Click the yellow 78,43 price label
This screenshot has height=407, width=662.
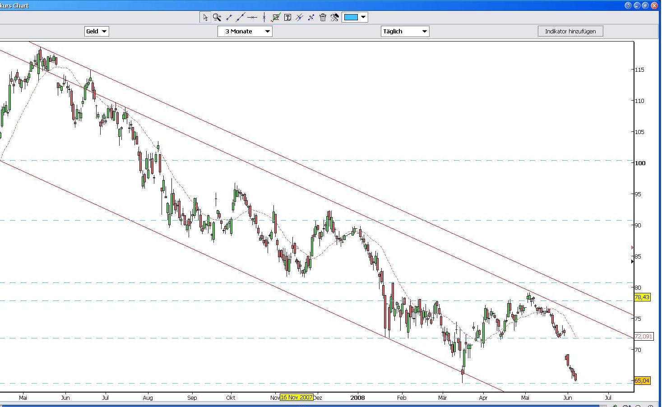coord(642,297)
